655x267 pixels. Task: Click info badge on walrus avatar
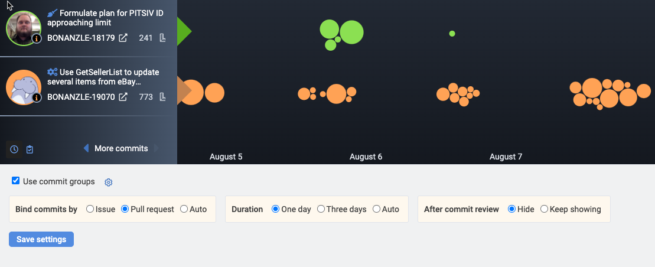[x=37, y=97]
